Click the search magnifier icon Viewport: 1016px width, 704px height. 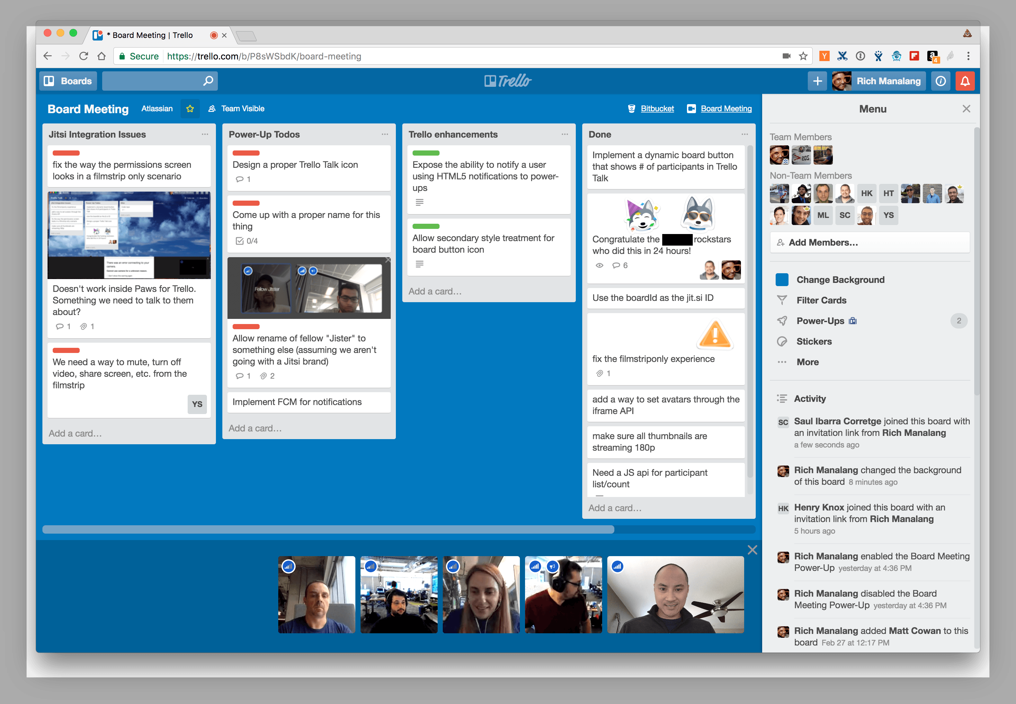(x=208, y=81)
